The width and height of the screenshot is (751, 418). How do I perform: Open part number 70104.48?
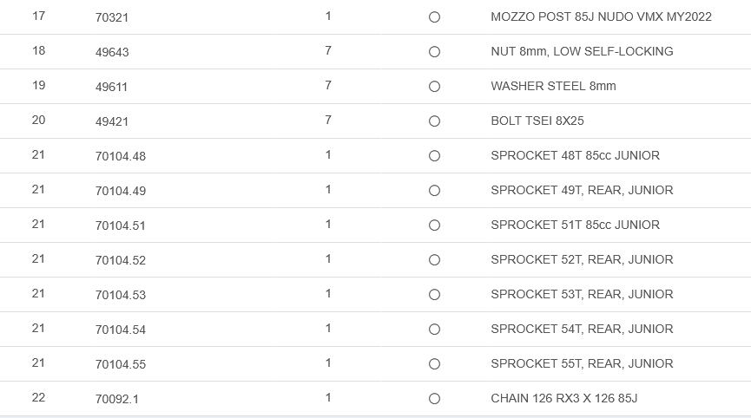[121, 156]
